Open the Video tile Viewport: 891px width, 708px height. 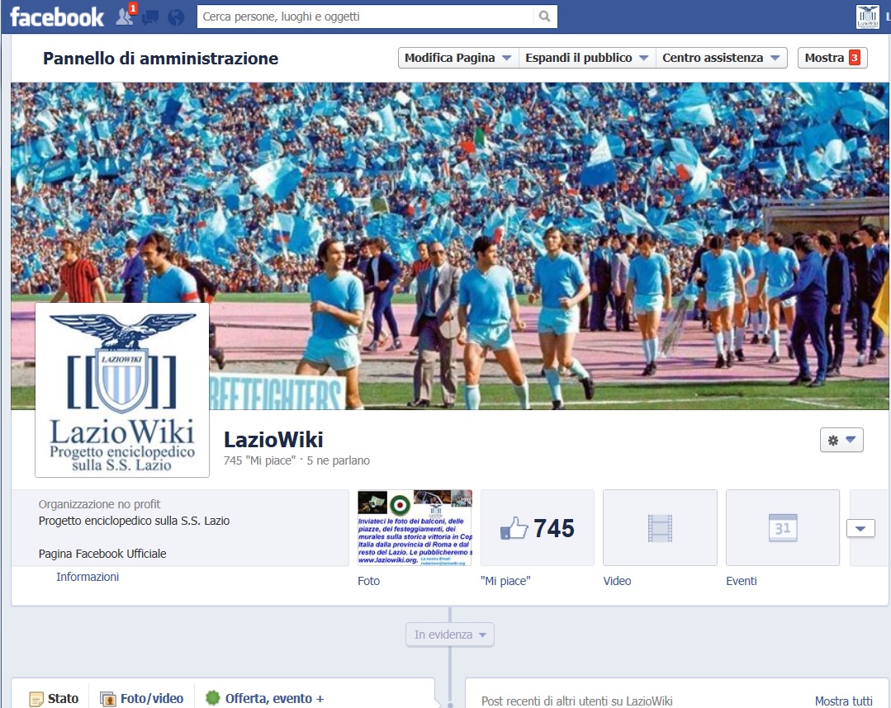click(x=659, y=527)
